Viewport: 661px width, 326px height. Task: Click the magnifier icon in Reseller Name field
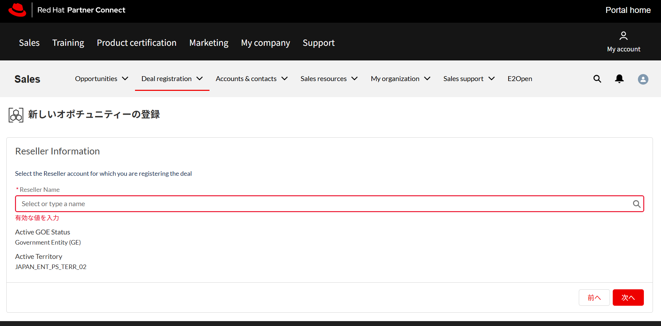[x=637, y=204]
